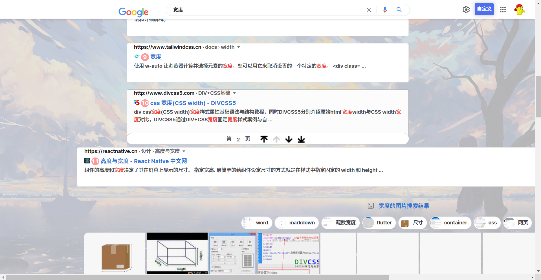The width and height of the screenshot is (541, 280).
Task: Click the Google logo
Action: [133, 12]
